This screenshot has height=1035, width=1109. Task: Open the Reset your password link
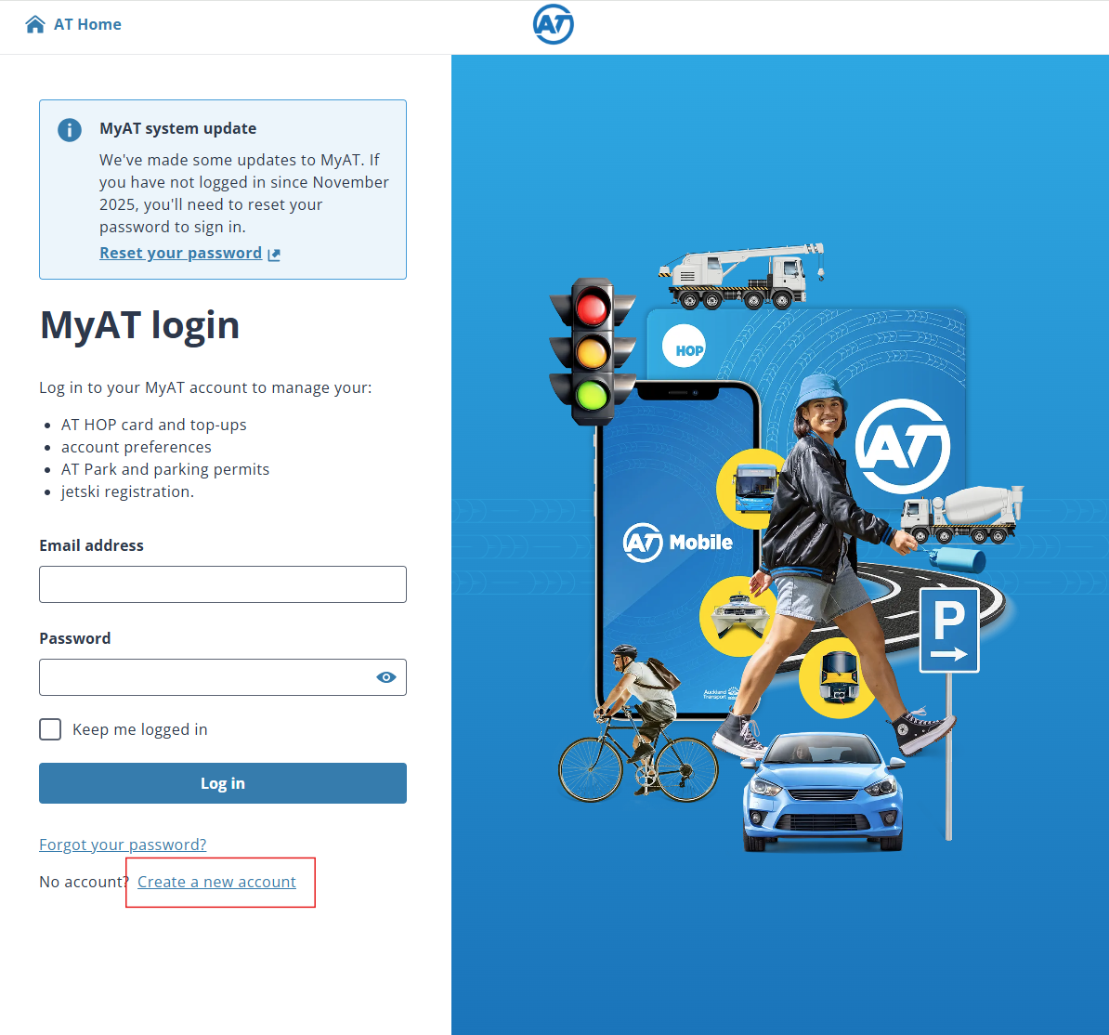click(x=180, y=254)
